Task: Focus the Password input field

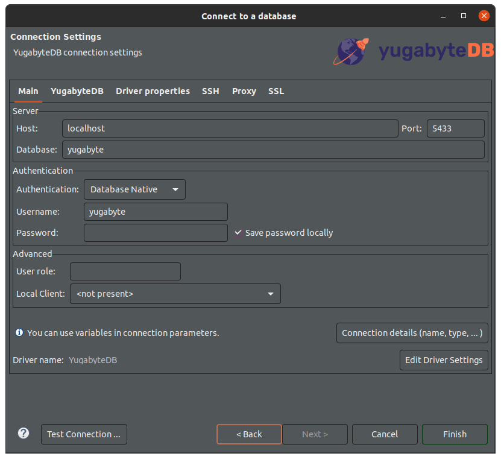Action: 156,233
